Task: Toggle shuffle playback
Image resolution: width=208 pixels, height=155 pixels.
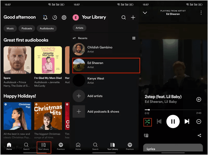Action: pyautogui.click(x=147, y=122)
